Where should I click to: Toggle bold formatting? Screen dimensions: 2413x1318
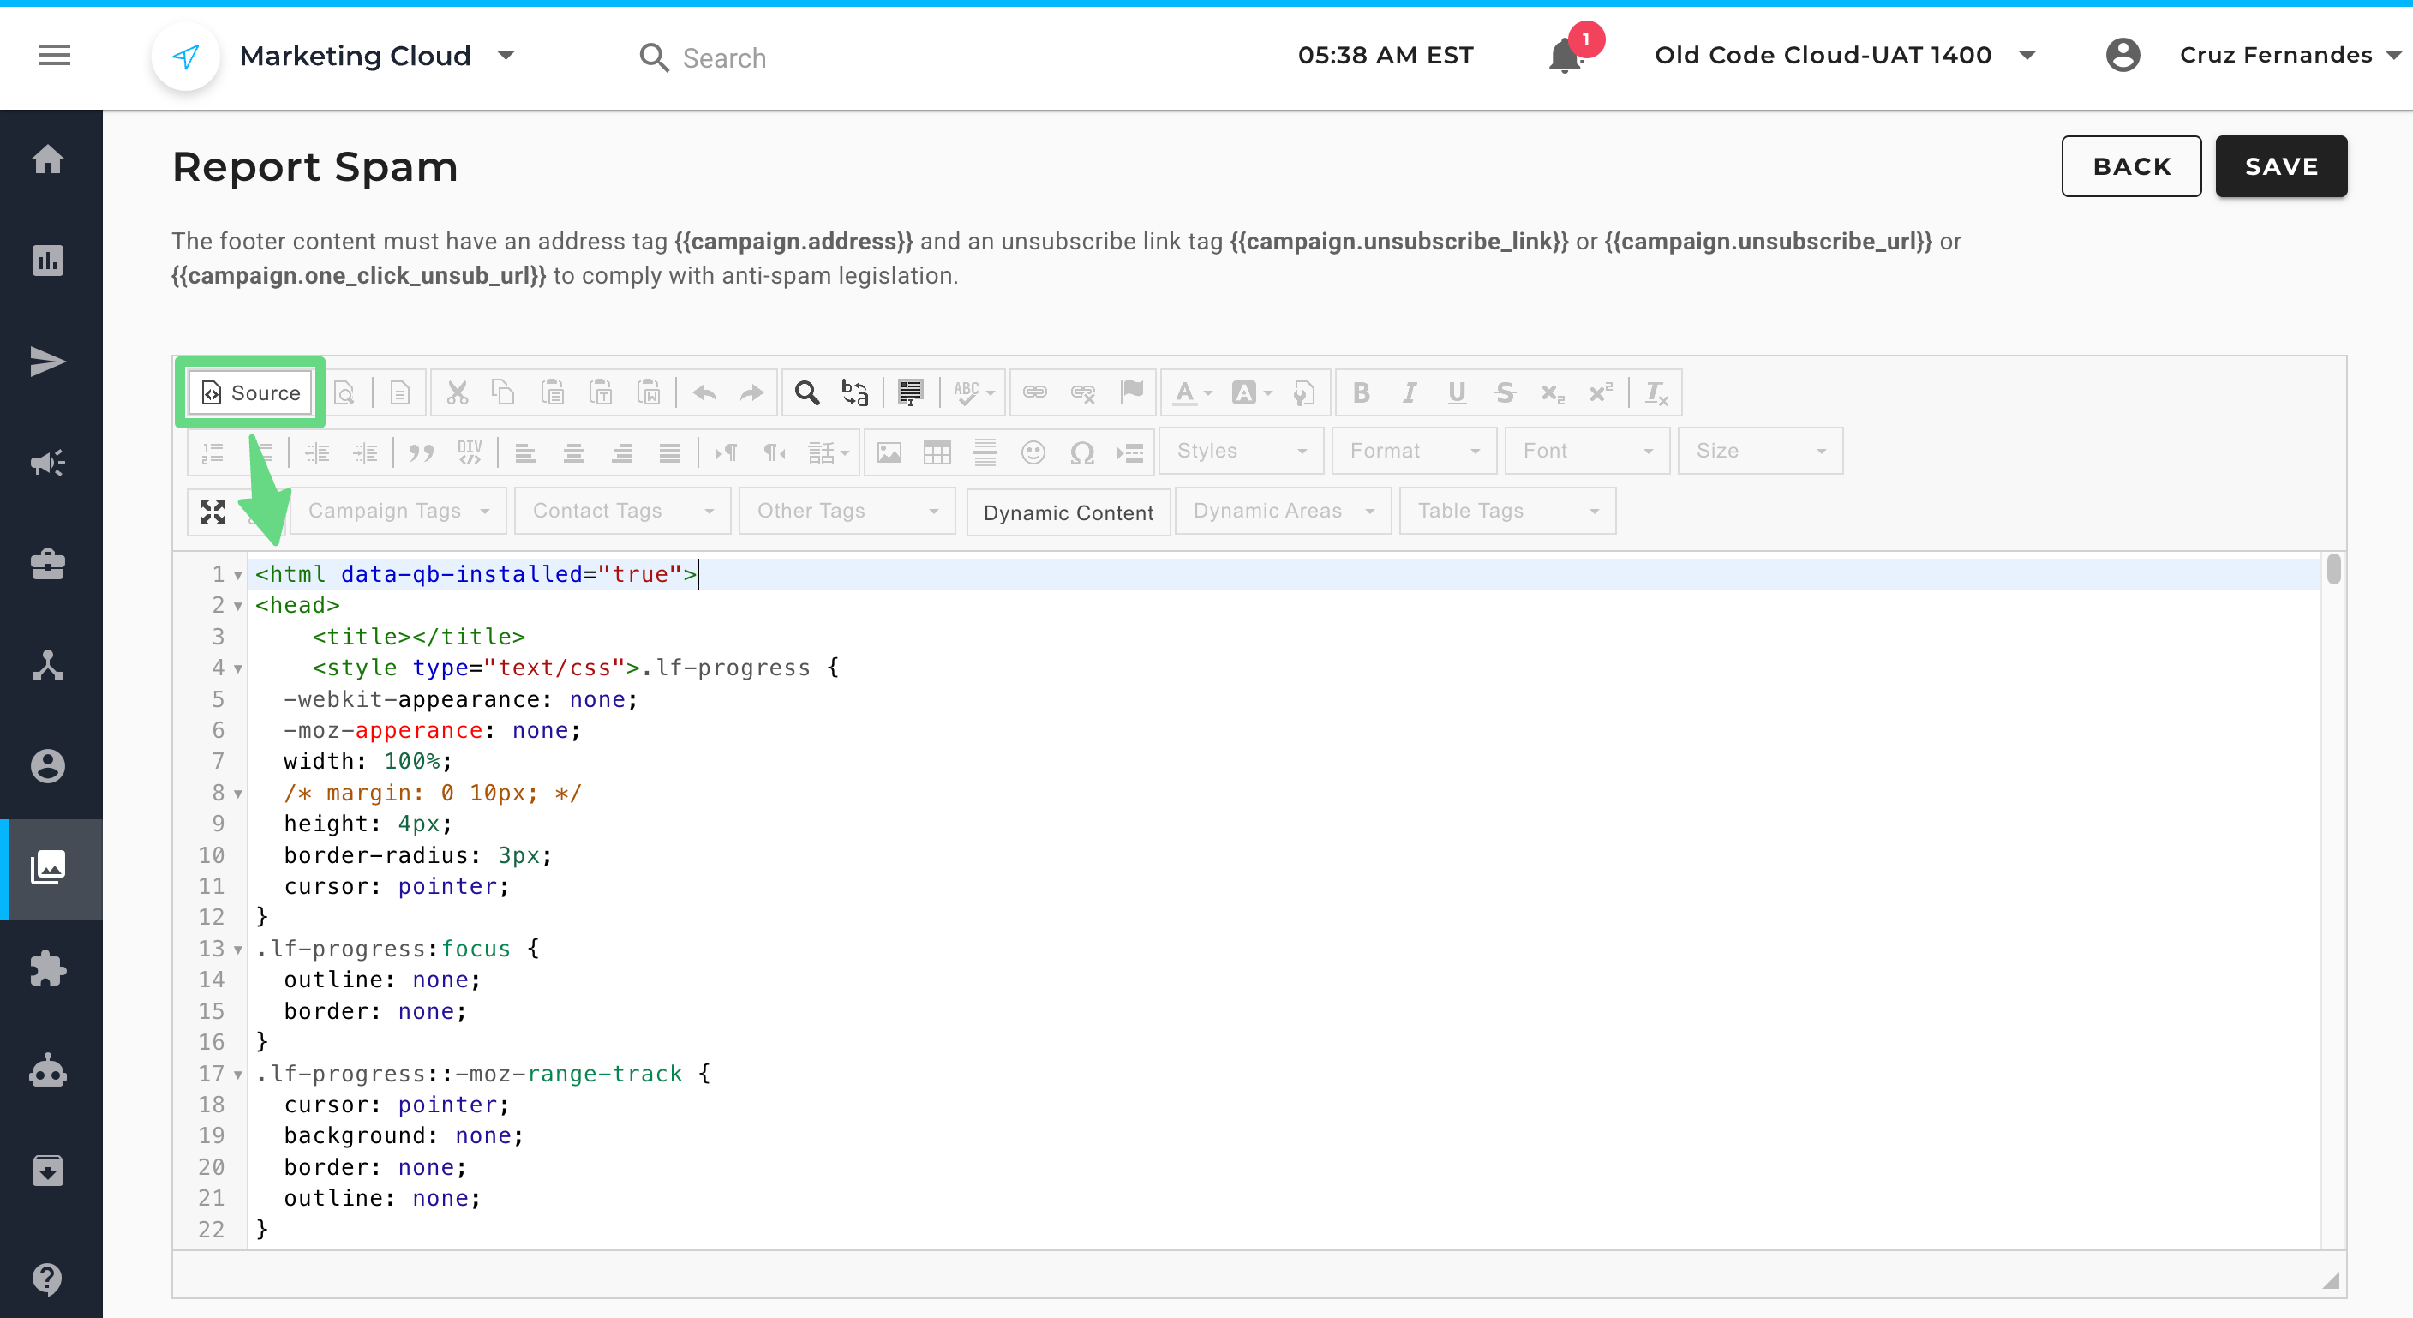tap(1361, 392)
